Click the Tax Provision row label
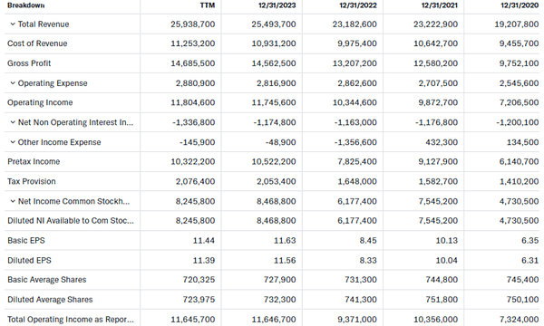 click(x=32, y=181)
